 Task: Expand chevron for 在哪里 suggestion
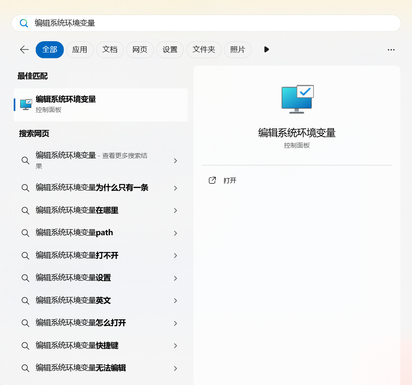click(x=175, y=210)
